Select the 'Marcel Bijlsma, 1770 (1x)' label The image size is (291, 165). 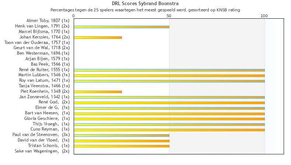[44, 32]
